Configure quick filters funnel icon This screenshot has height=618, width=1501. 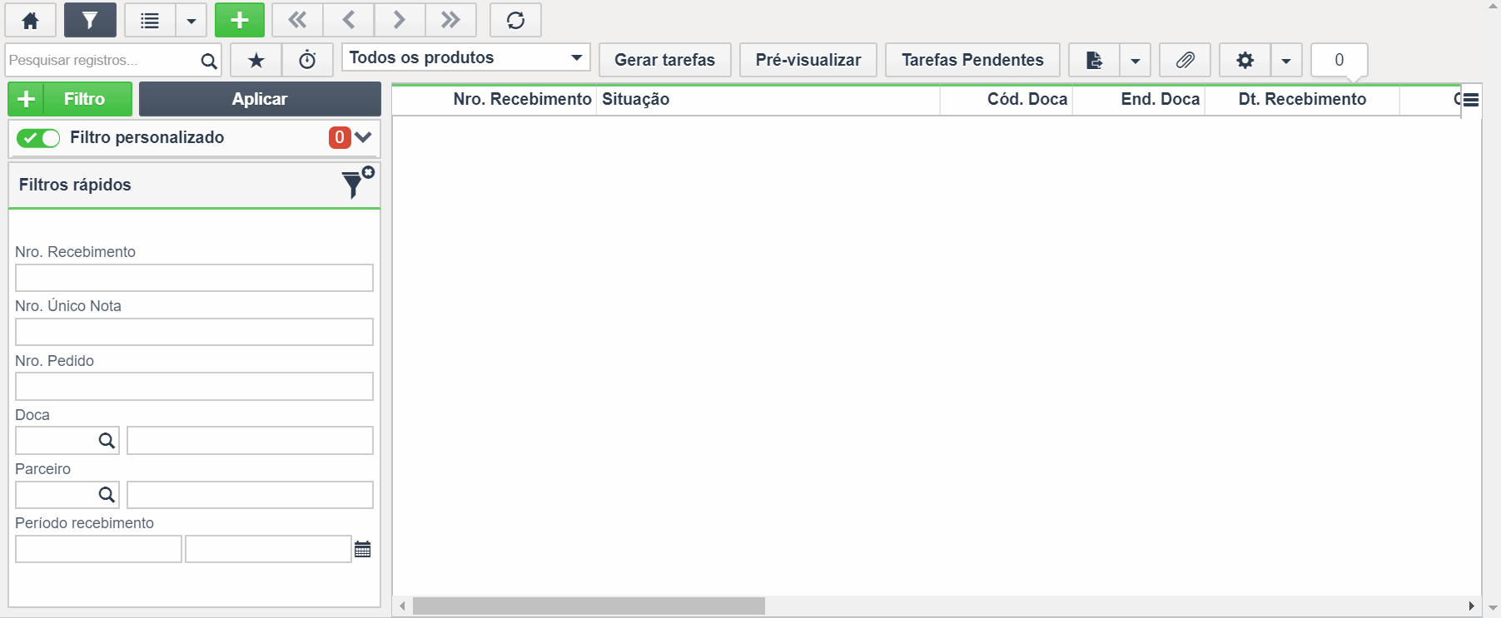pos(358,183)
